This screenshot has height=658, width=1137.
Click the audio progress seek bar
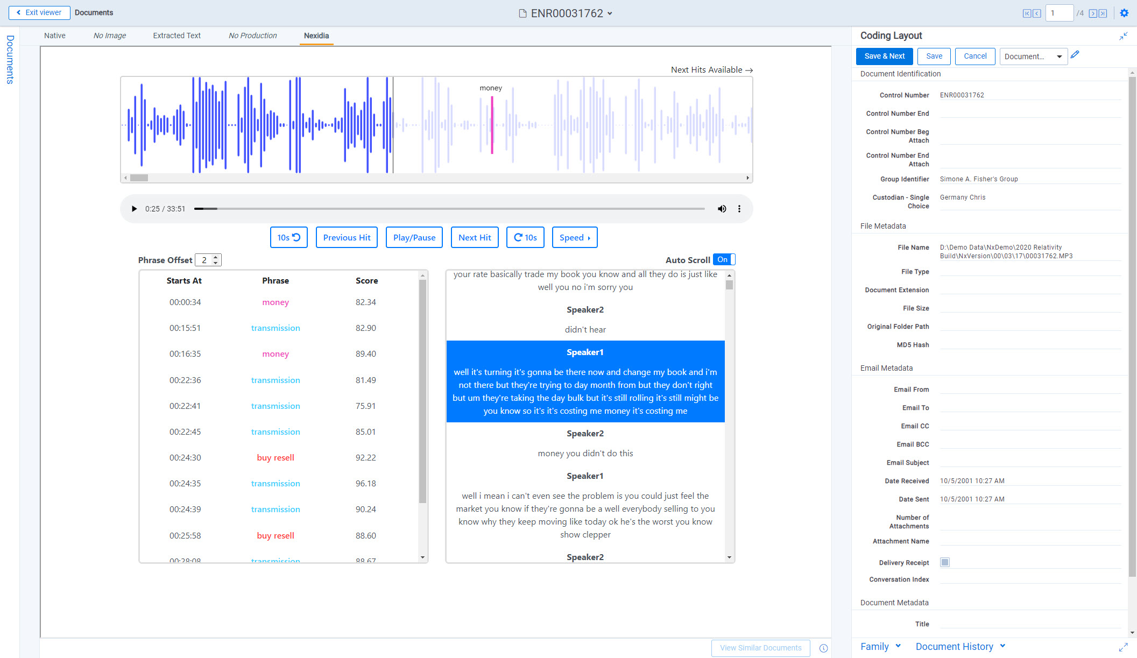pos(449,209)
